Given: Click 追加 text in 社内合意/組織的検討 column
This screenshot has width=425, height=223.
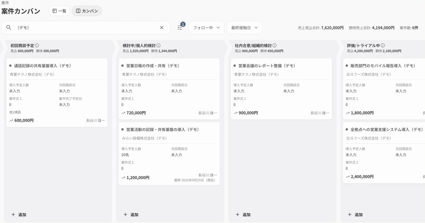Looking at the screenshot, I should point(247,215).
